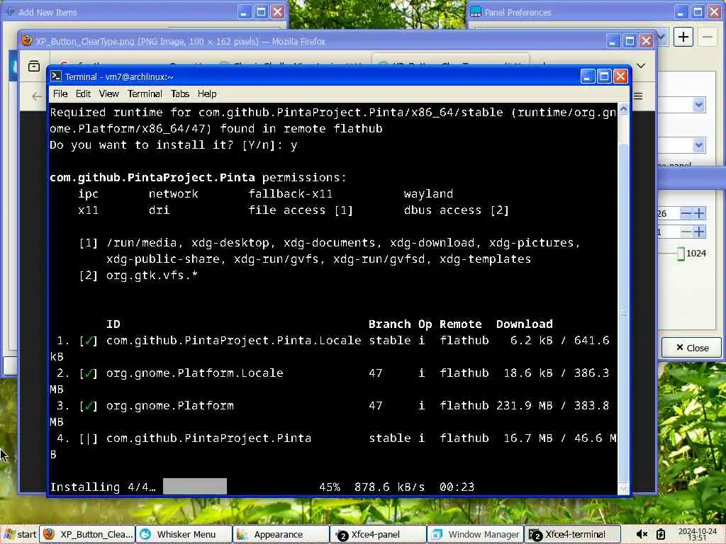The height and width of the screenshot is (544, 726).
Task: Close the Mozilla Firefox window
Action: coord(646,41)
